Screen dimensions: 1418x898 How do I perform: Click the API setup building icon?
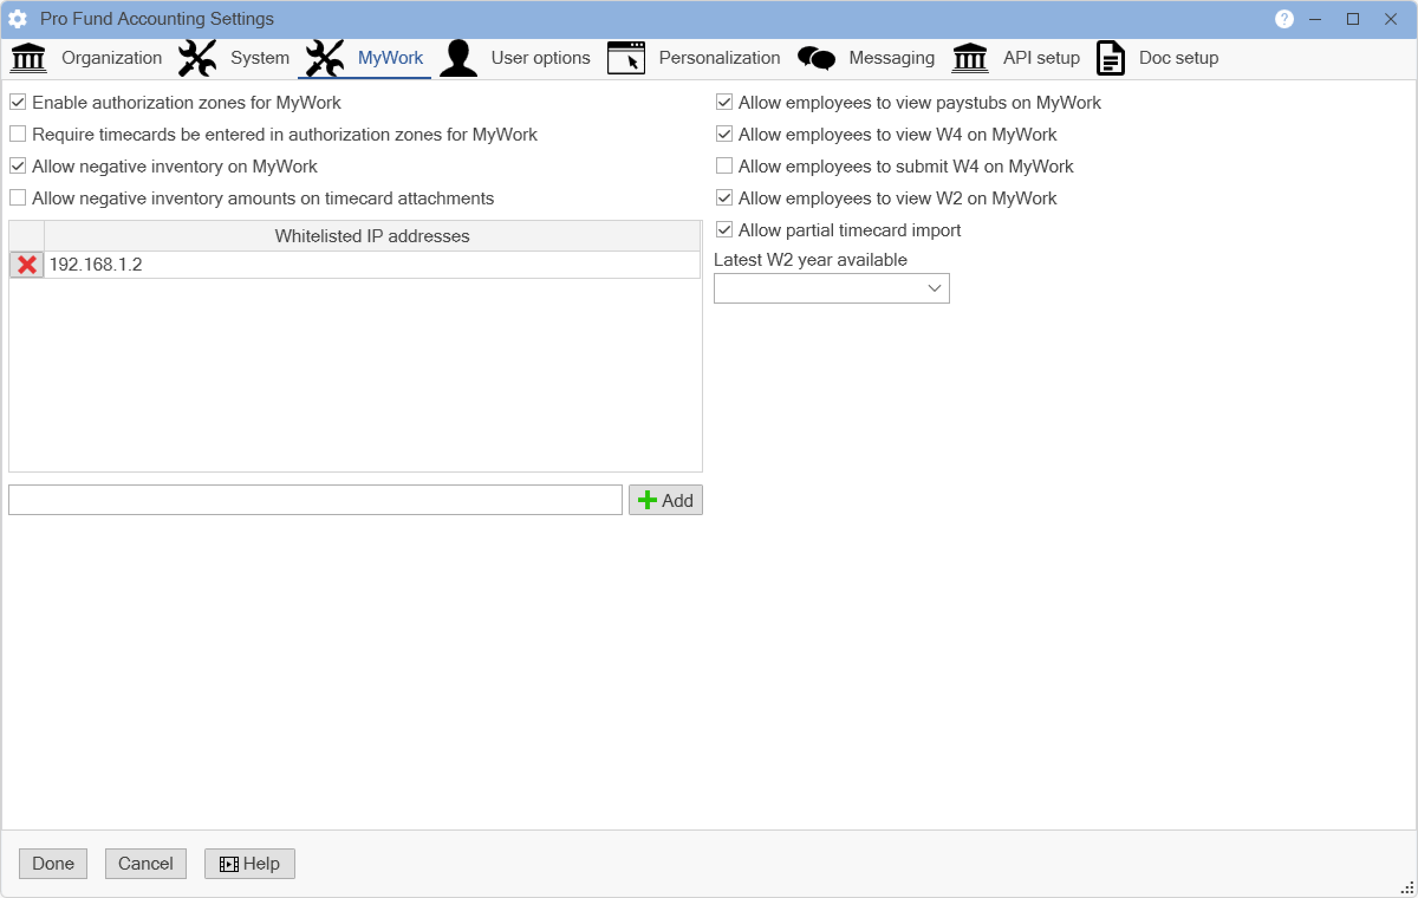click(x=970, y=58)
